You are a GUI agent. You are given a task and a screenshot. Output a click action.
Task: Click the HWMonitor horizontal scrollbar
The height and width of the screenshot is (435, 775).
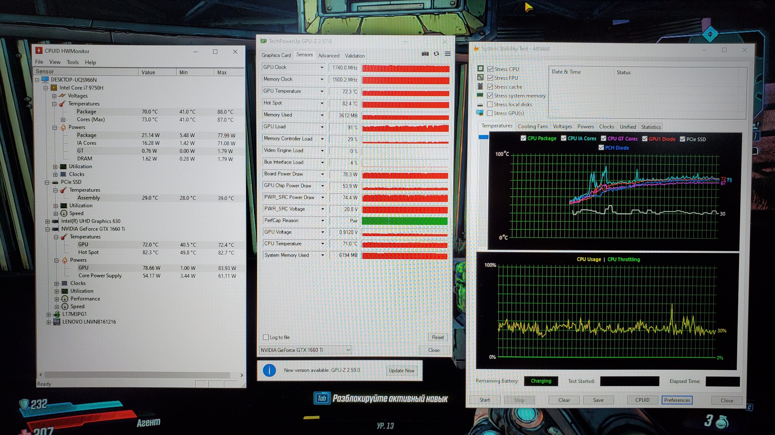coord(137,375)
